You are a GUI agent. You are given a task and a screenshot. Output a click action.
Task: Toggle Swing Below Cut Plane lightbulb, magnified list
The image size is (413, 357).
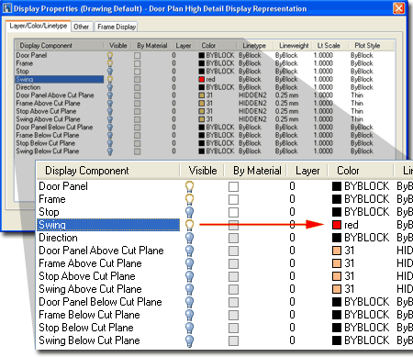click(190, 340)
